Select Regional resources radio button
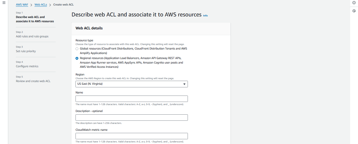 tap(77, 58)
